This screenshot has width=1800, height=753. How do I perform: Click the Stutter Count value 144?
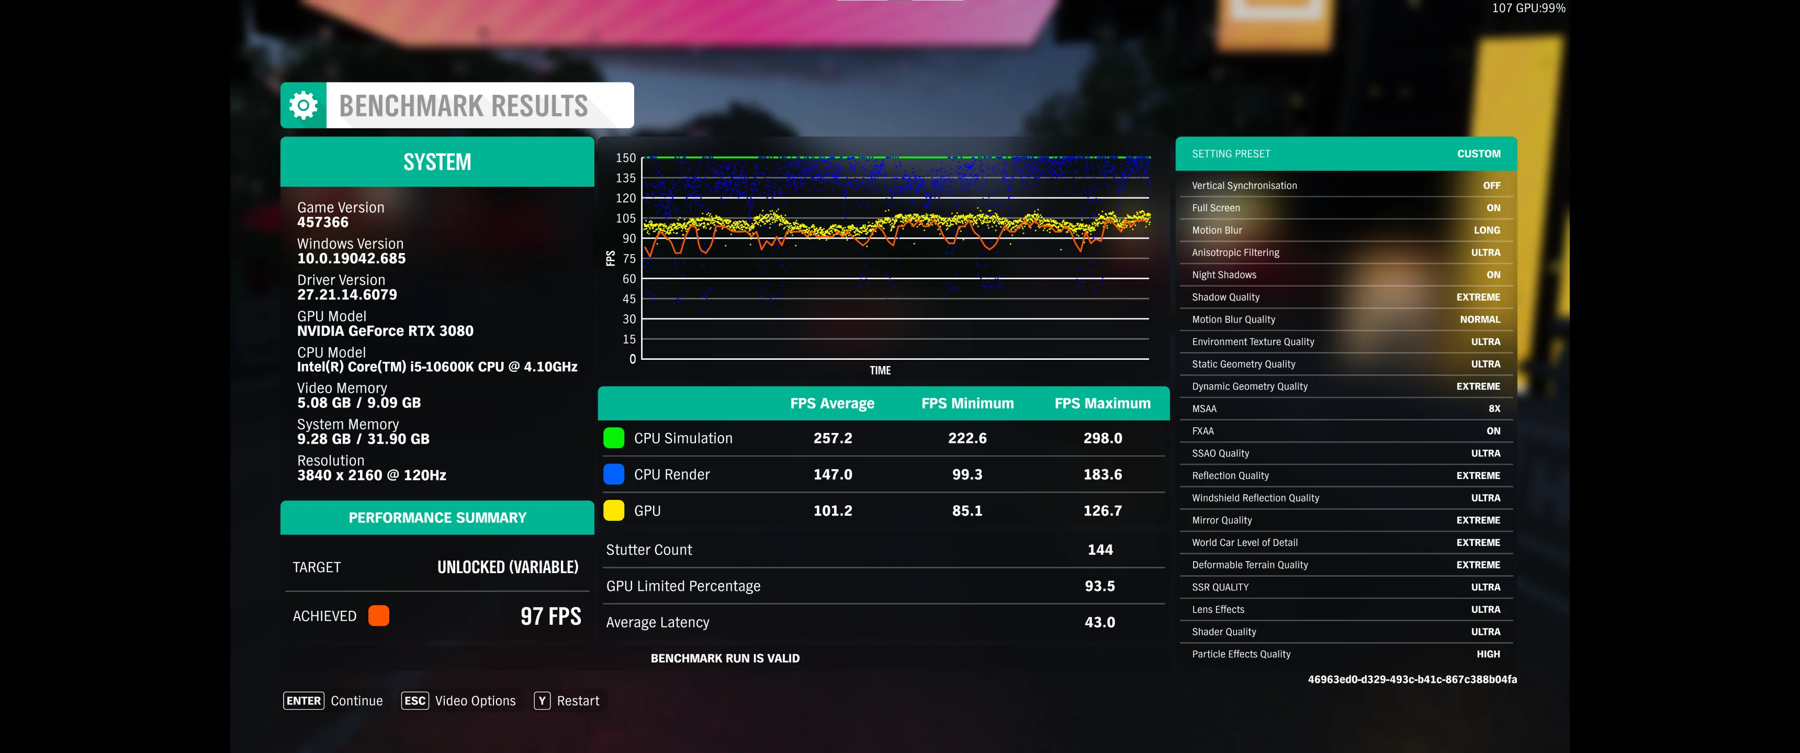(1100, 550)
